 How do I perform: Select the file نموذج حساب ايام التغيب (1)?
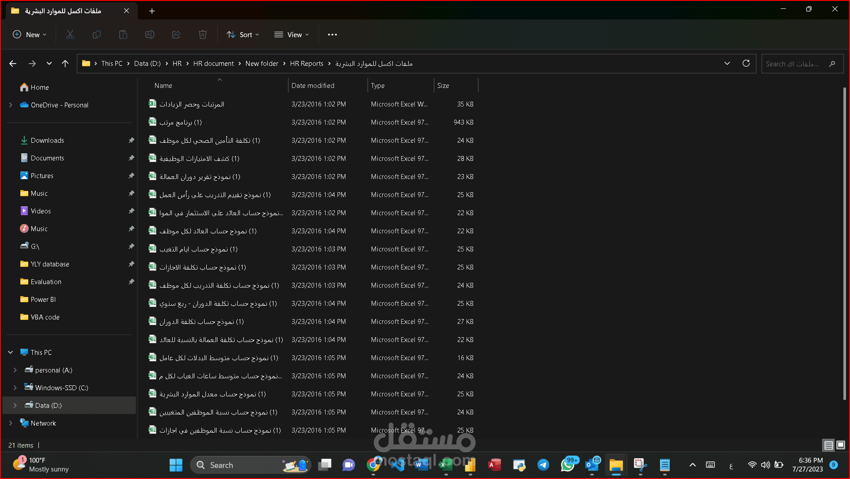click(198, 249)
